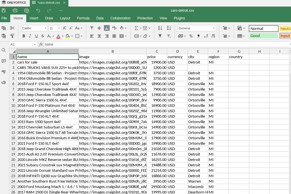Switch to the Formula ribbon tab

point(83,18)
